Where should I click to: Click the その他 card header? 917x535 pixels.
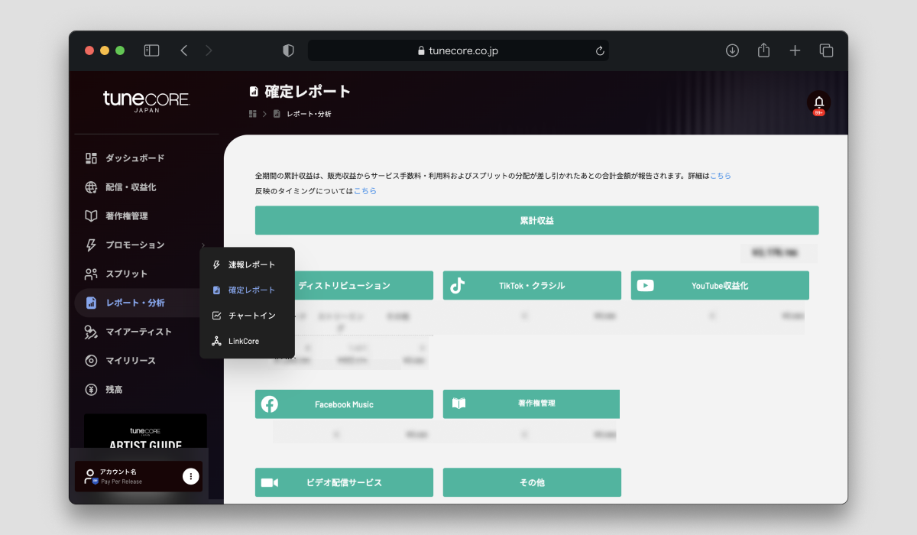(x=532, y=482)
